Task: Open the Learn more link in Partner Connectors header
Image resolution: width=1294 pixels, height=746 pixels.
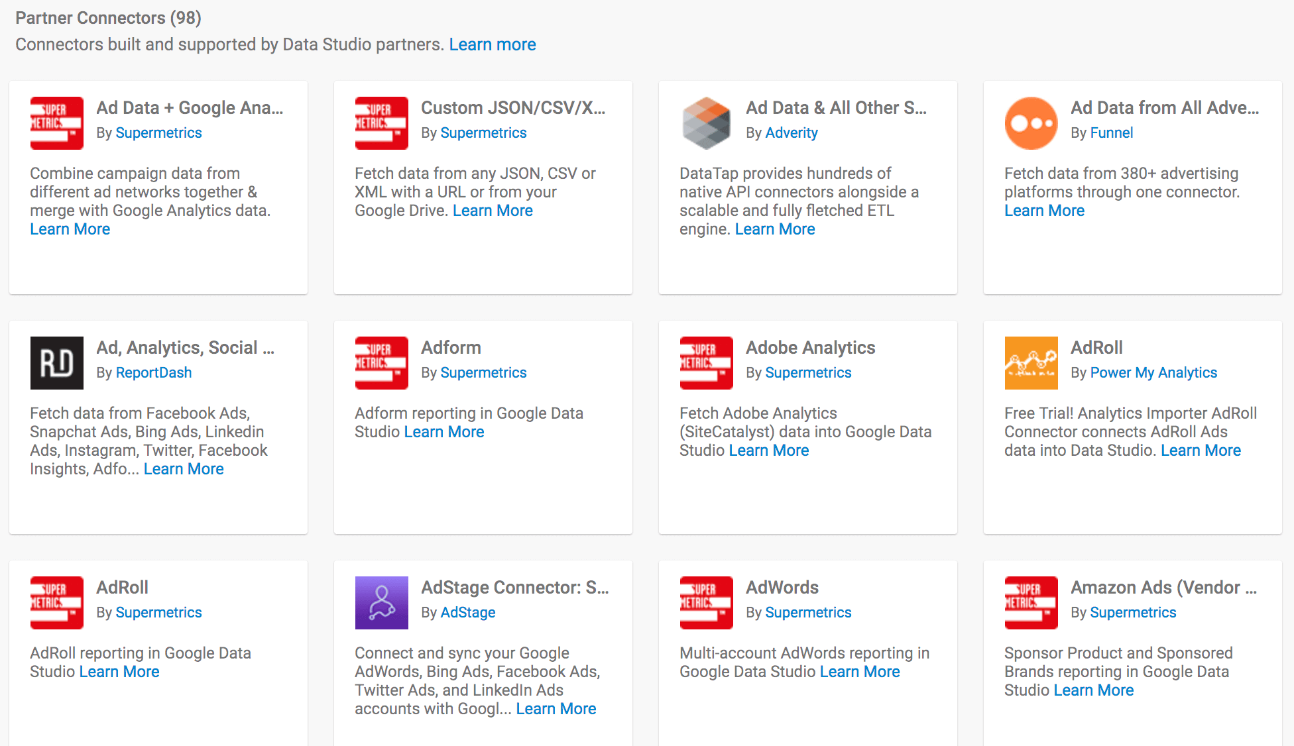Action: (x=493, y=44)
